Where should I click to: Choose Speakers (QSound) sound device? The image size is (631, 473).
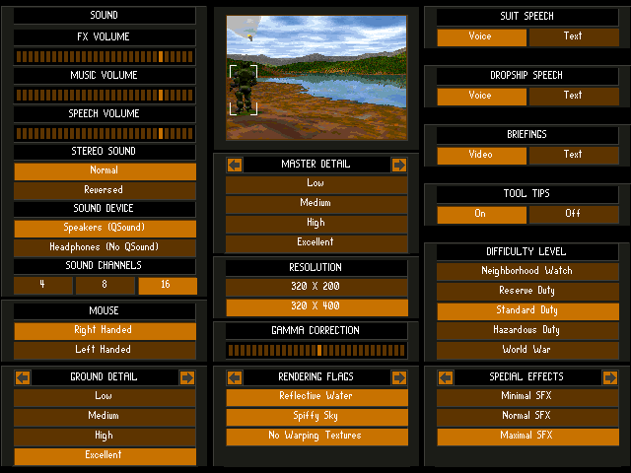pyautogui.click(x=105, y=229)
